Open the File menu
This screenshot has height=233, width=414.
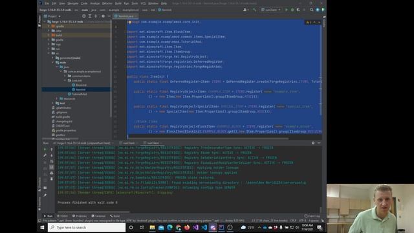pos(47,3)
